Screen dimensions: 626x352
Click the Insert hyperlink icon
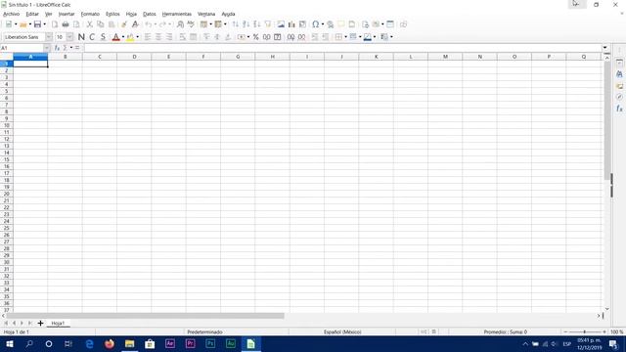coord(331,24)
